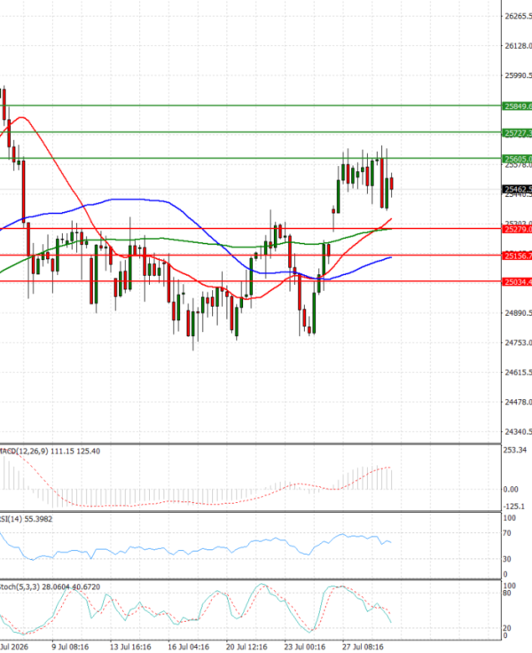Click the 9 Jul 08:16 time axis label
The height and width of the screenshot is (653, 532).
point(70,647)
